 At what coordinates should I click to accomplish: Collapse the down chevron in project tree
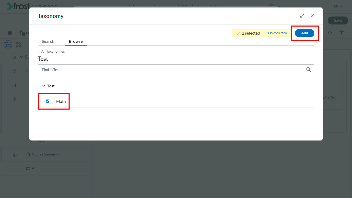tap(22, 57)
